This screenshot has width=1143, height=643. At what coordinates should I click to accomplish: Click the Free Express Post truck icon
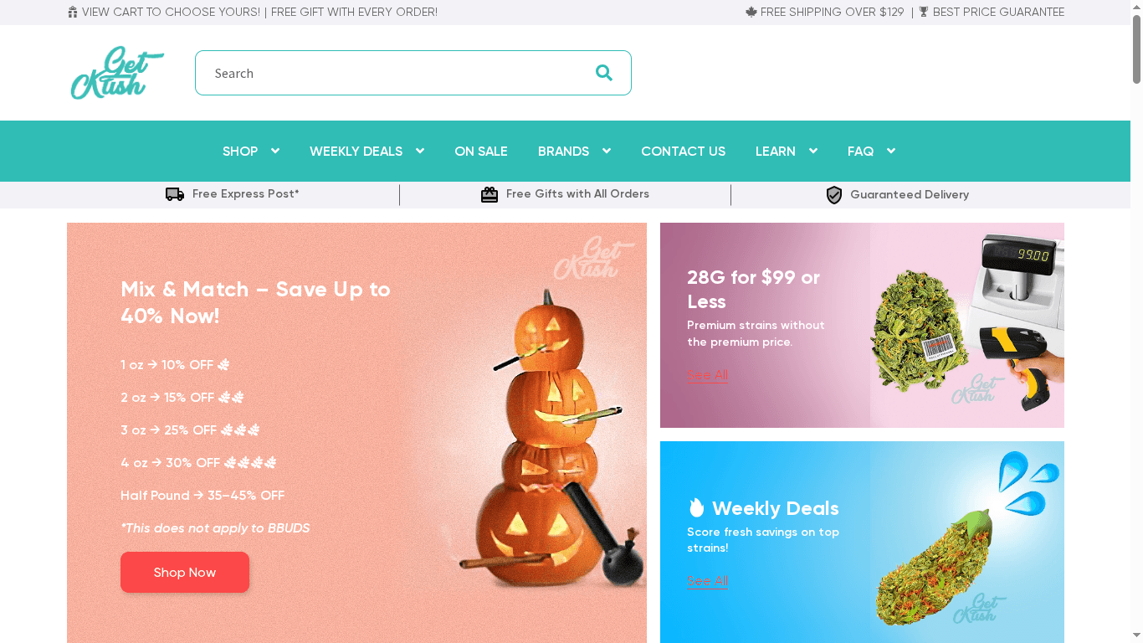175,194
